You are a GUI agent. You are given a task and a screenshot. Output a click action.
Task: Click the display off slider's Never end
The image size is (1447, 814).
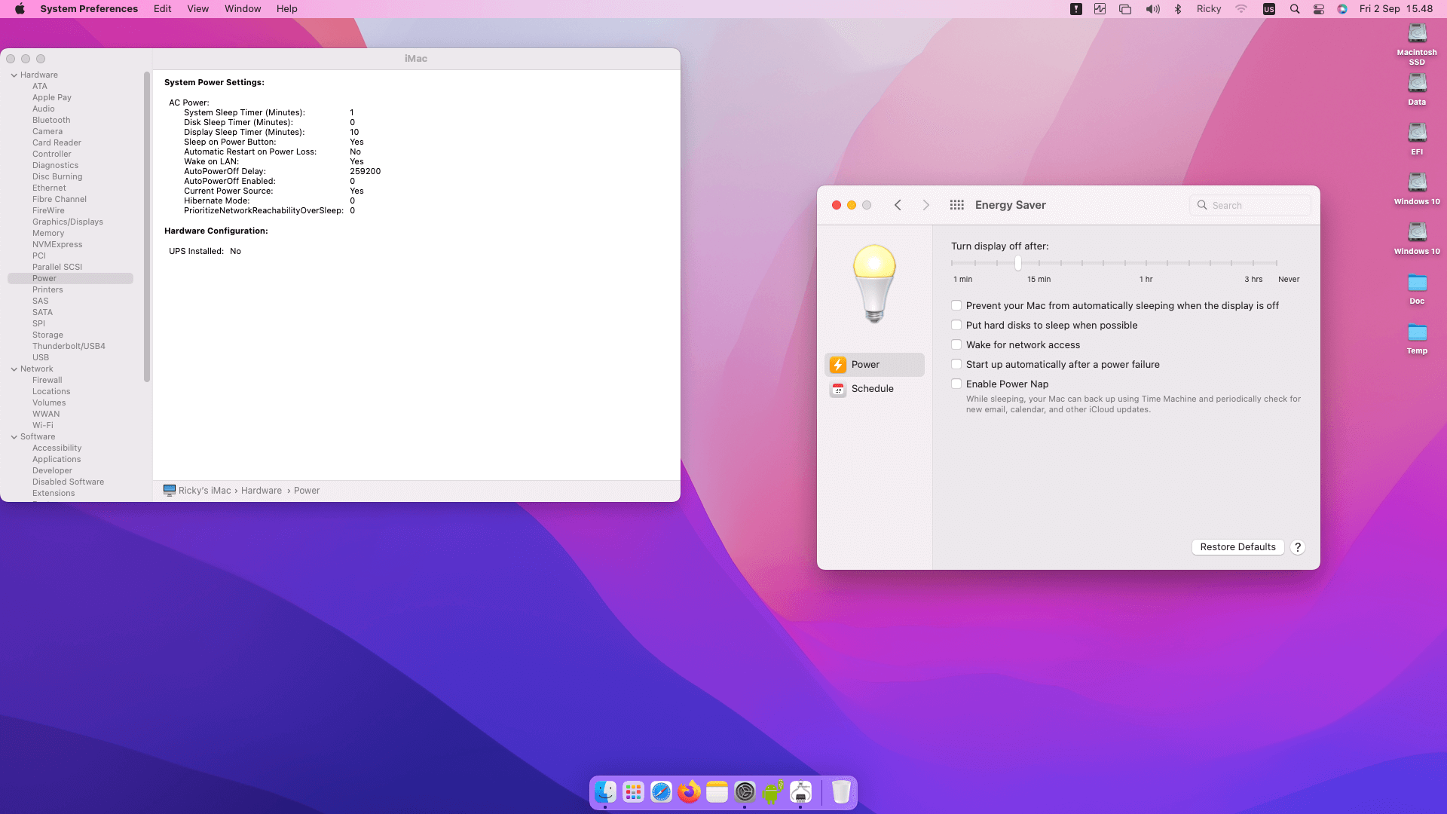pos(1276,263)
